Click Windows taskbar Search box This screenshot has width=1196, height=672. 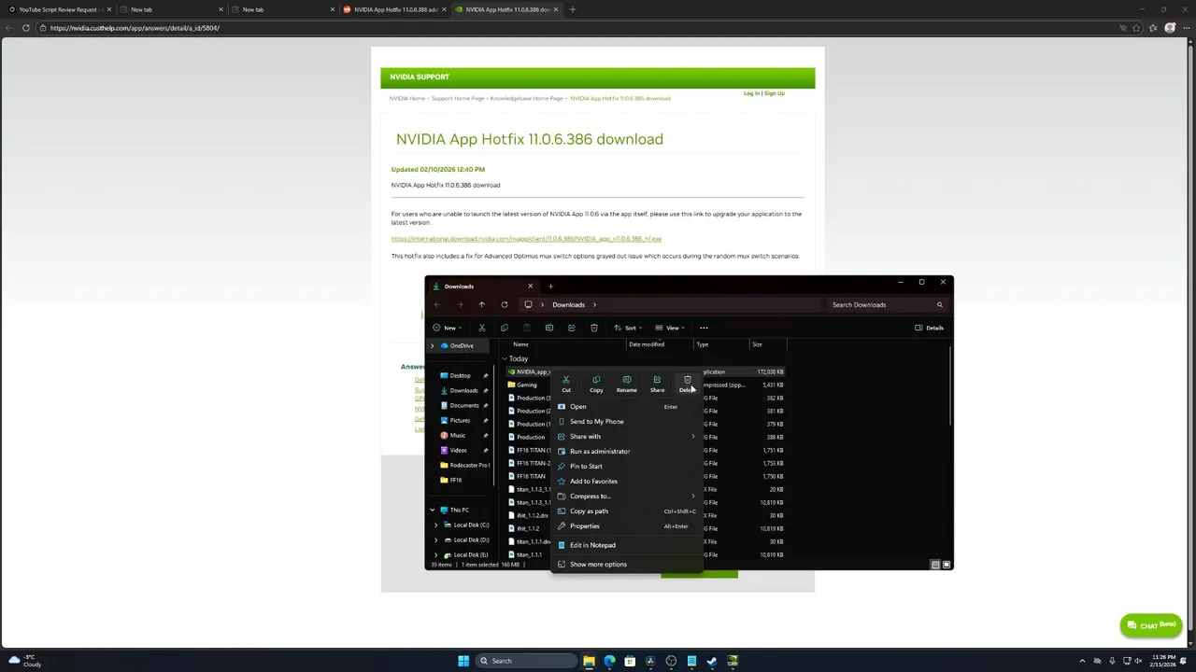coord(526,661)
